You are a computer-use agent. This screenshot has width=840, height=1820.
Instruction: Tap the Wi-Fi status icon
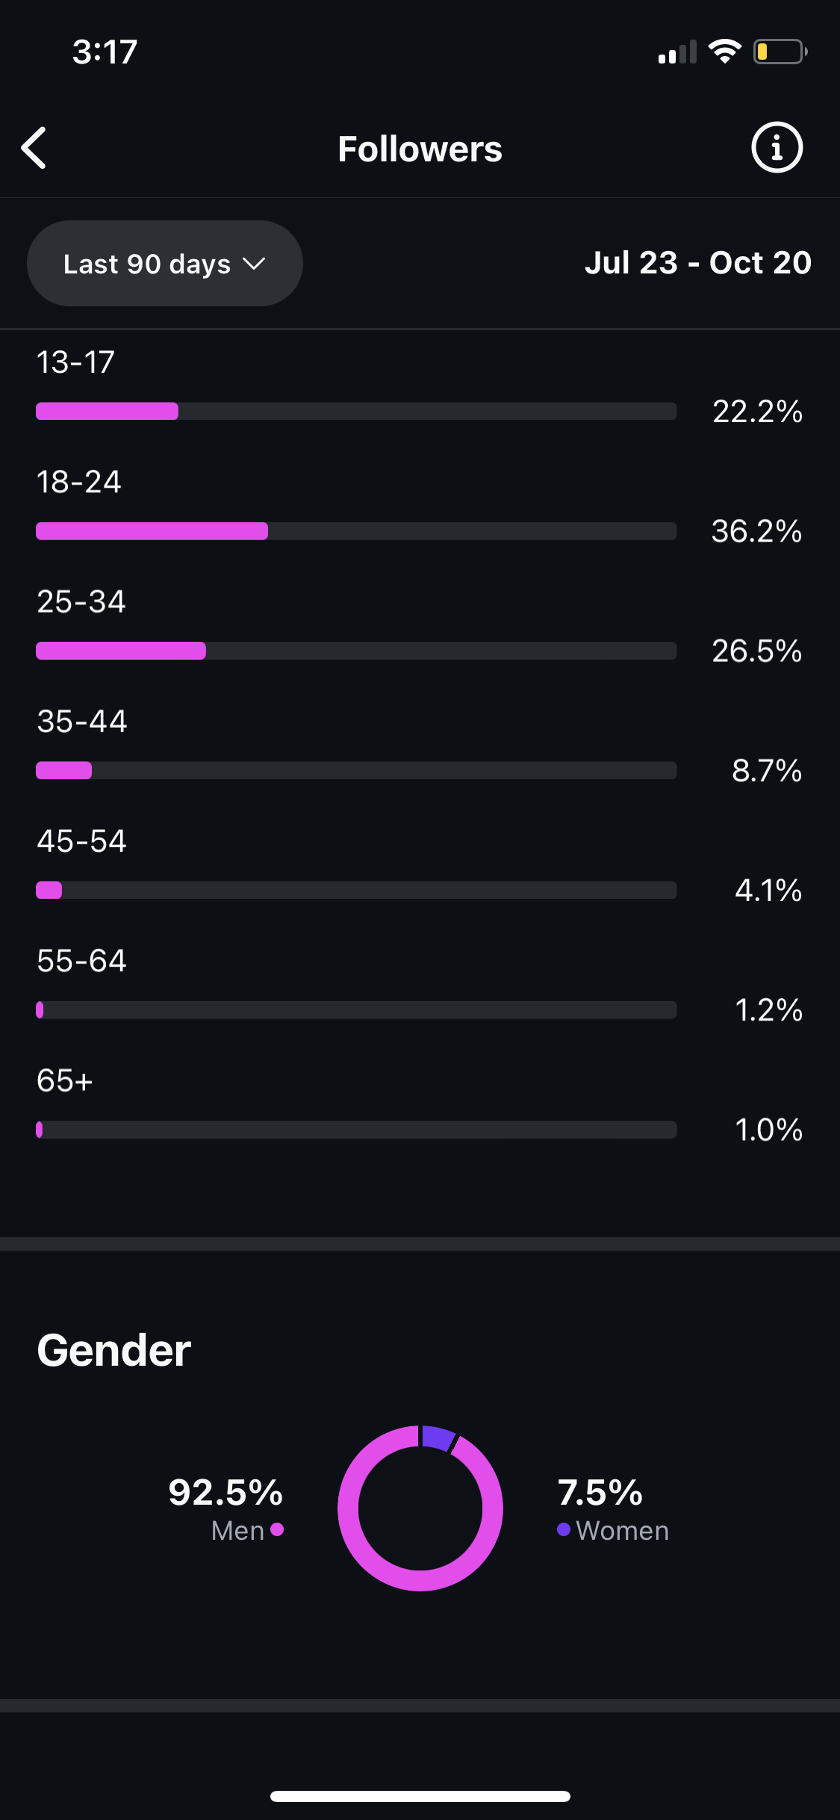pos(724,52)
